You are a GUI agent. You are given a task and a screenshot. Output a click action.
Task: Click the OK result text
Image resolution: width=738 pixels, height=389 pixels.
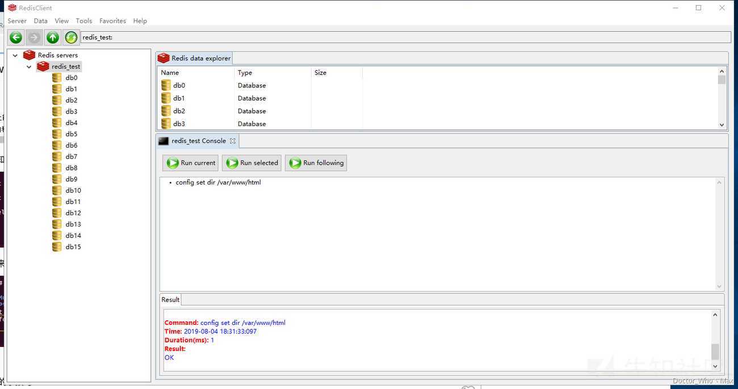pos(169,358)
